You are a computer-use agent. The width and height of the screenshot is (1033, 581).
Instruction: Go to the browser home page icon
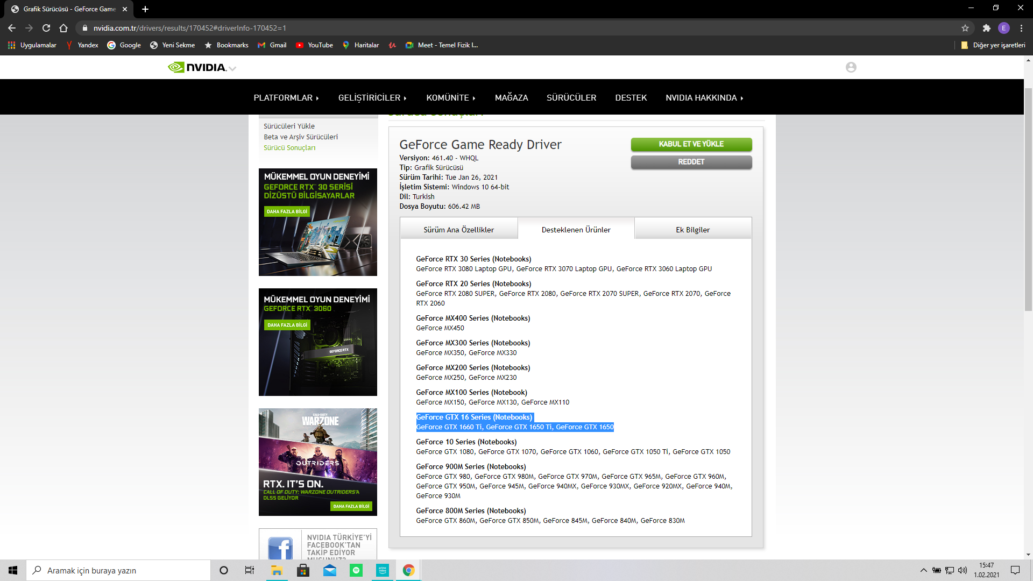[63, 28]
